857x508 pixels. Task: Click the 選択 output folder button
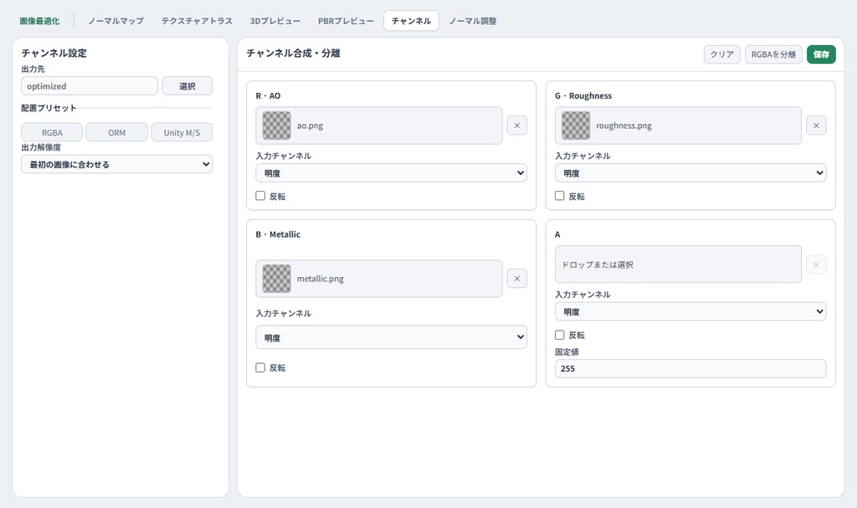187,86
